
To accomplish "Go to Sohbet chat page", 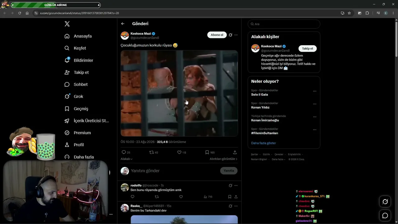I will point(76,84).
